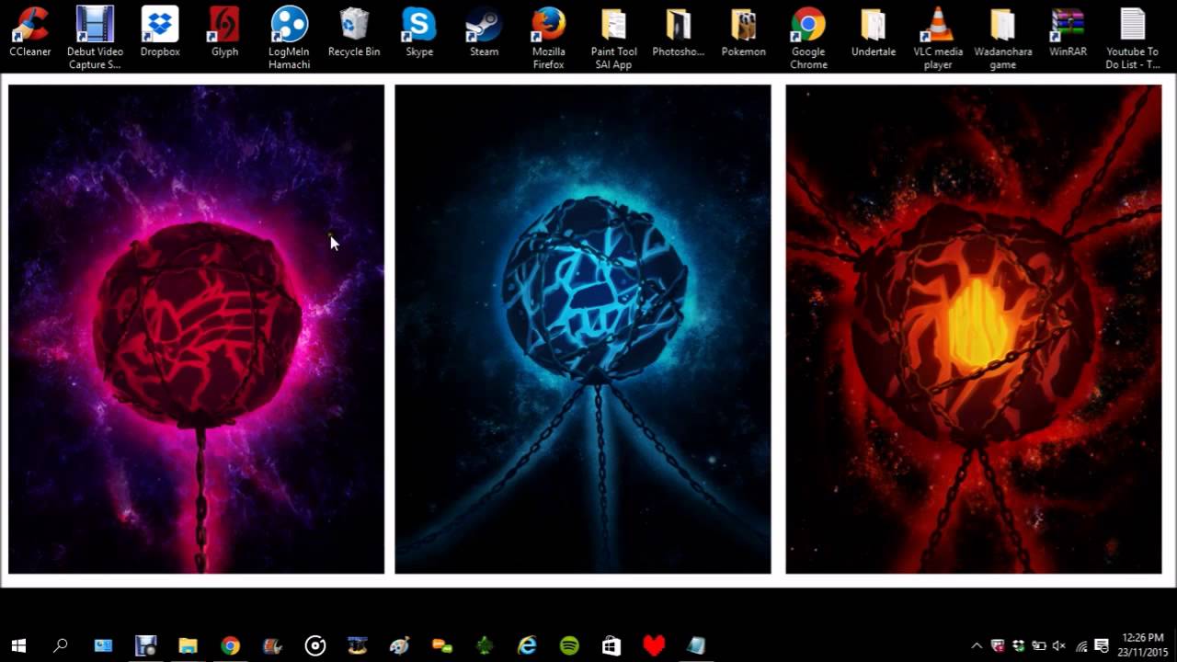Select the Paint Tool SAI App folder
1177x662 pixels.
pos(613,38)
